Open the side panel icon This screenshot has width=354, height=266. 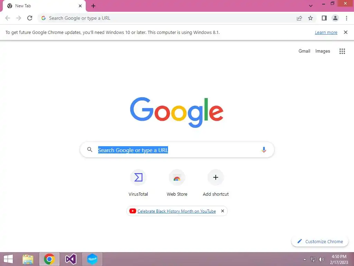point(324,18)
